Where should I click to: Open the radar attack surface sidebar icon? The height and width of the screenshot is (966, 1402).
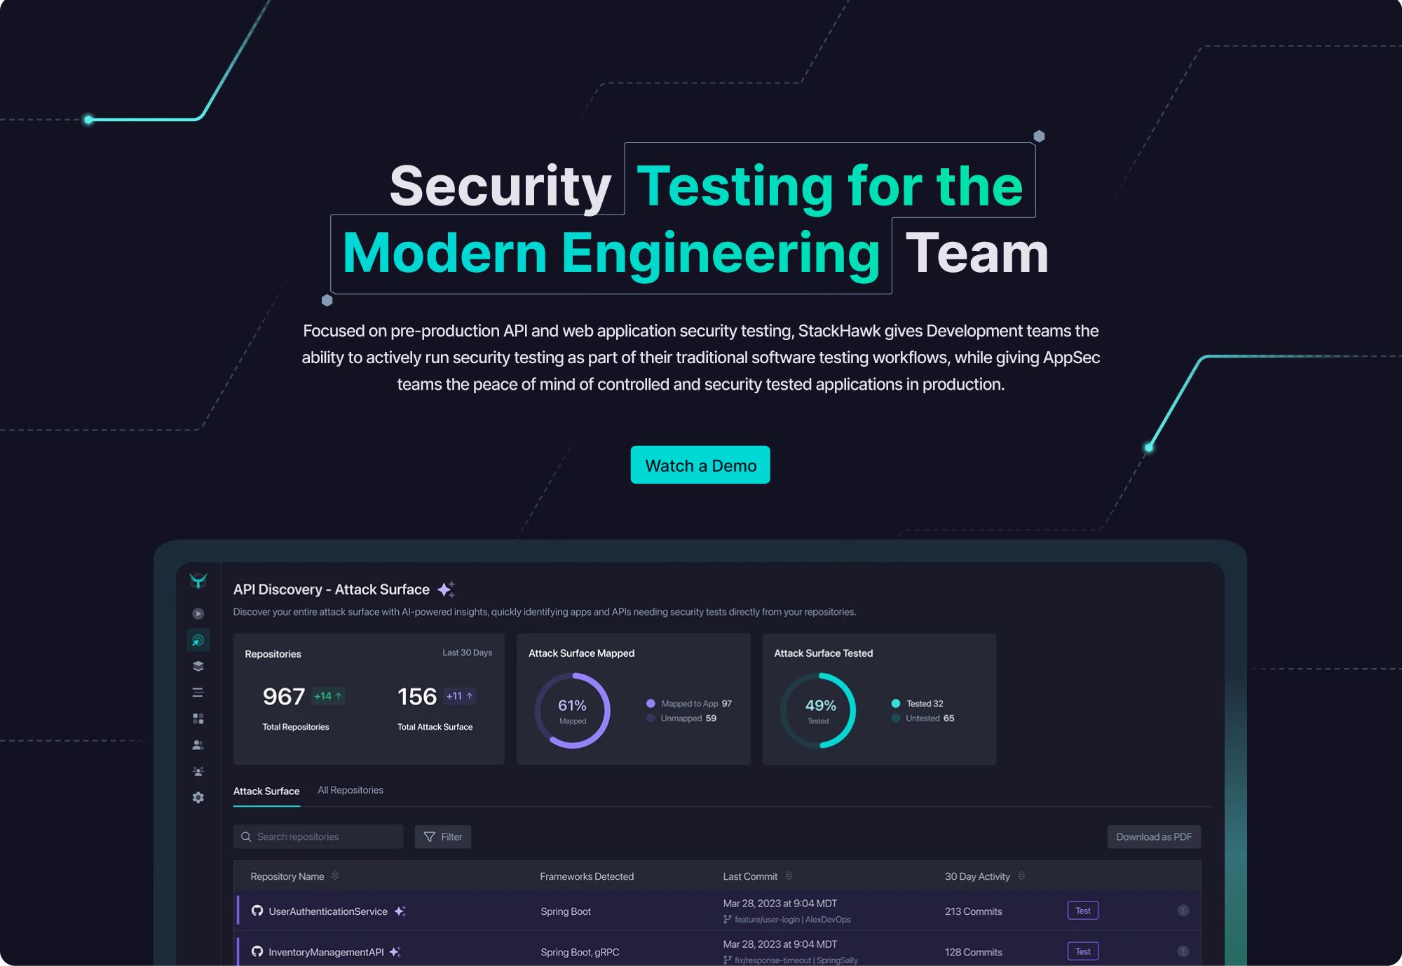click(198, 640)
